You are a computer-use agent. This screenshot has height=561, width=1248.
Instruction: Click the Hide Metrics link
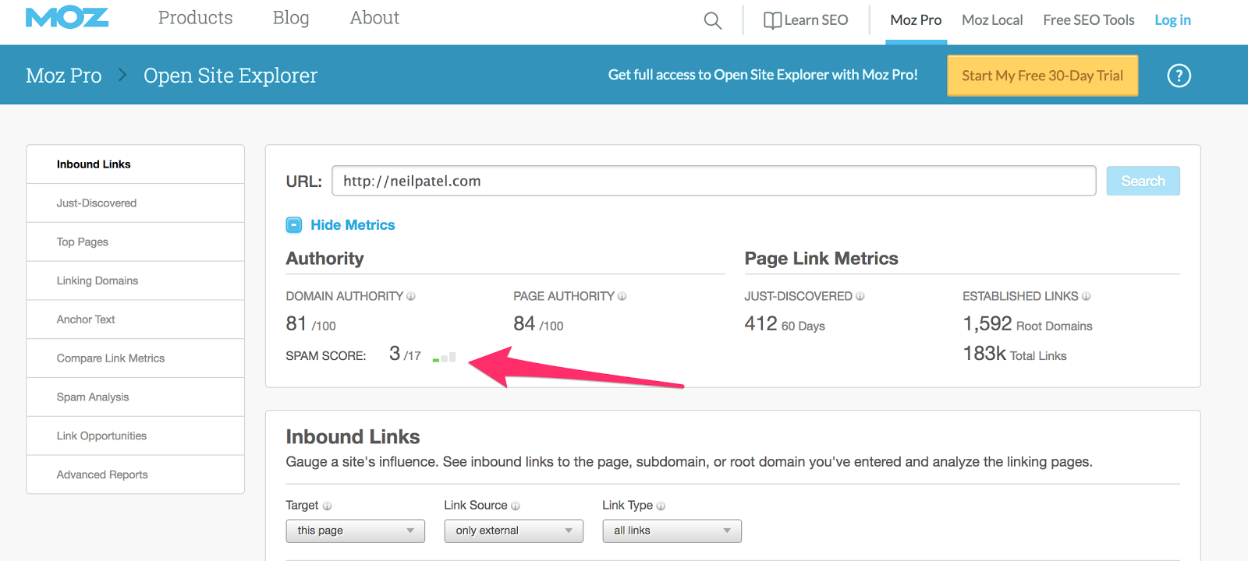click(x=353, y=225)
